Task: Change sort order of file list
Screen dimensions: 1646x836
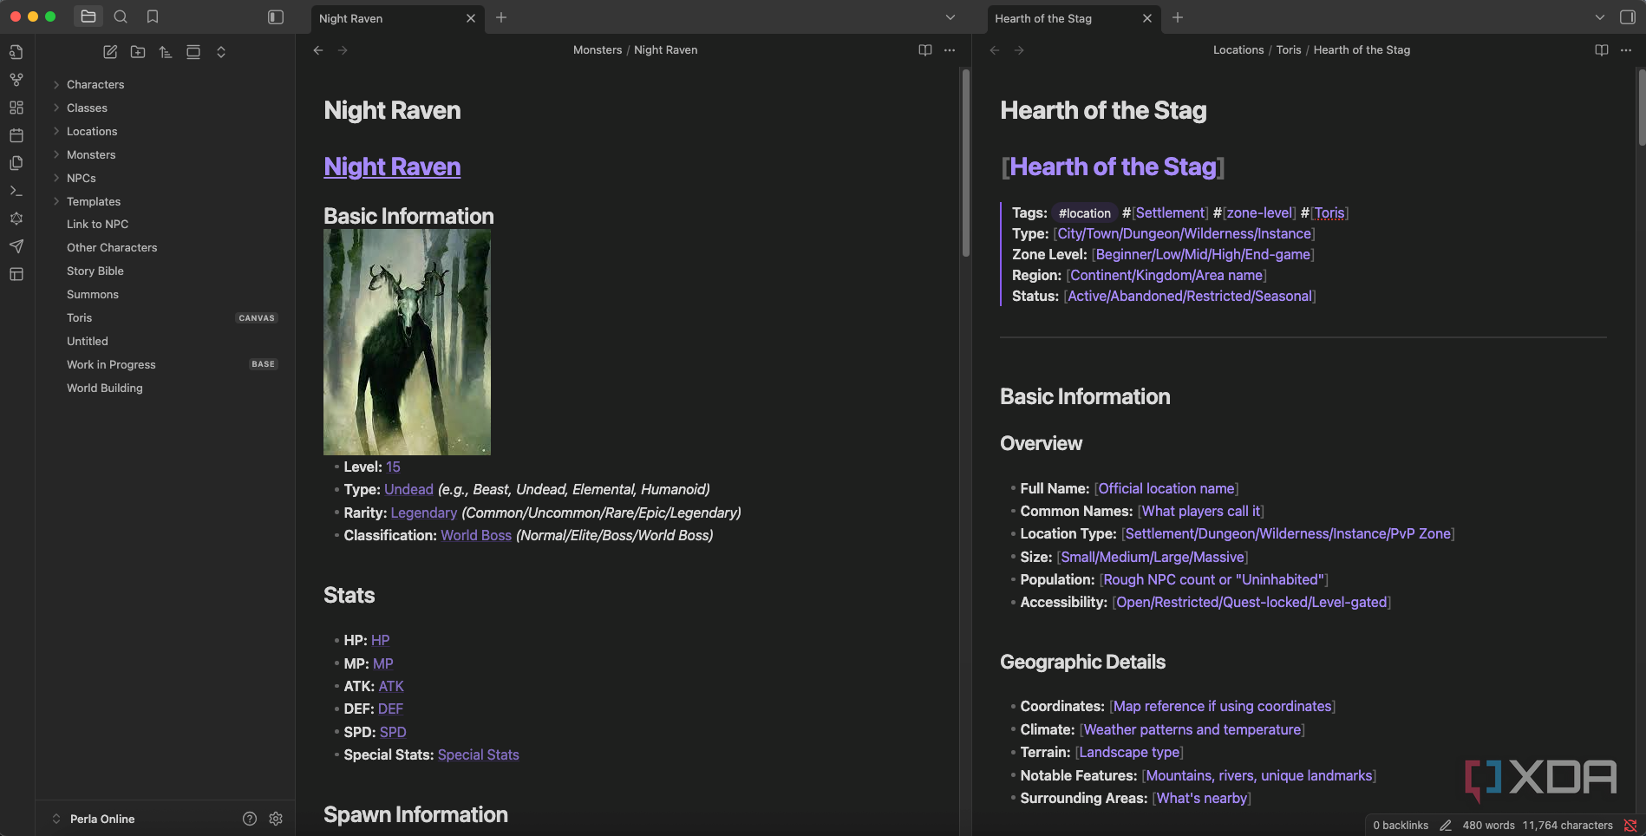Action: click(x=166, y=52)
